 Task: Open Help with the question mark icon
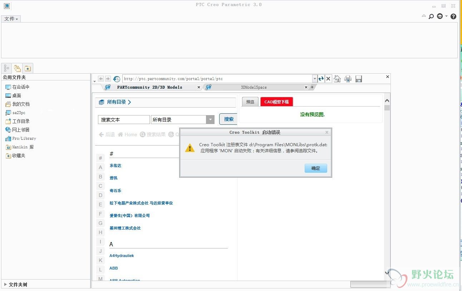click(x=453, y=16)
